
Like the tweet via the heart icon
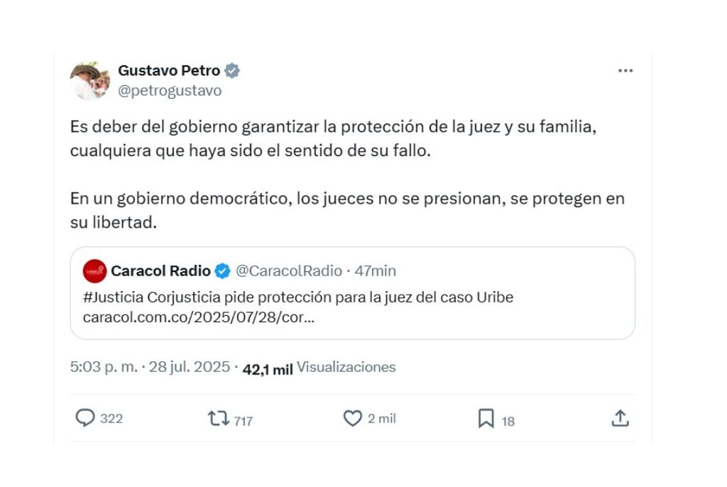[x=353, y=418]
